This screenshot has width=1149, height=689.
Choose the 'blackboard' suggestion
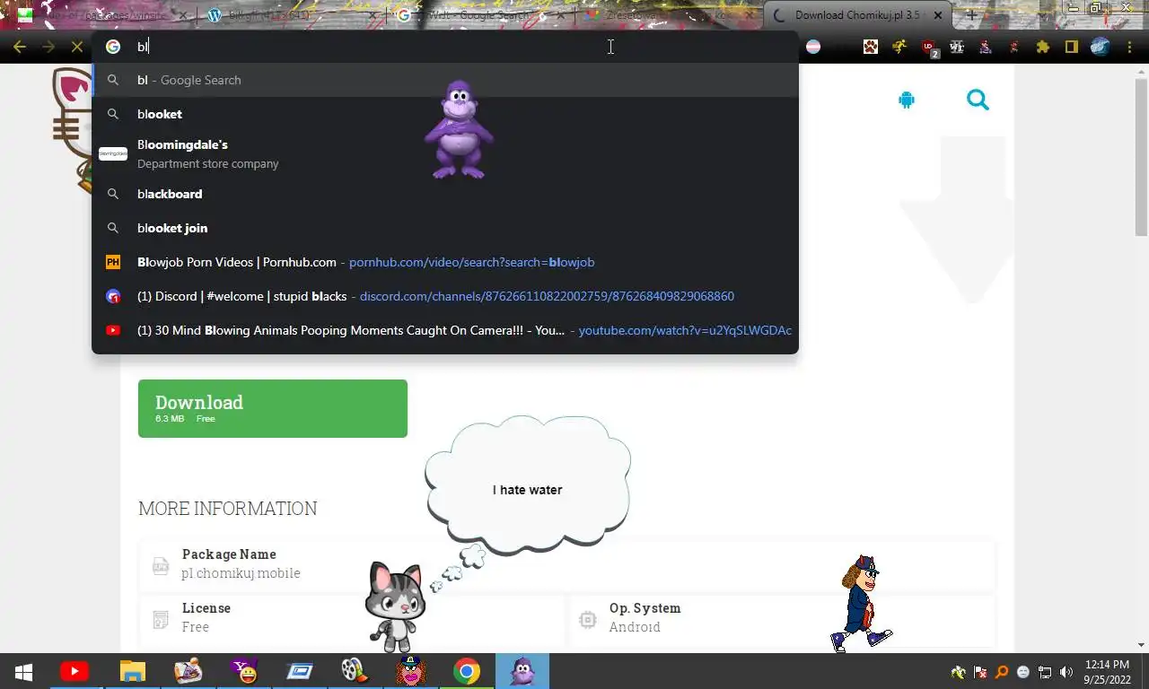(x=445, y=194)
